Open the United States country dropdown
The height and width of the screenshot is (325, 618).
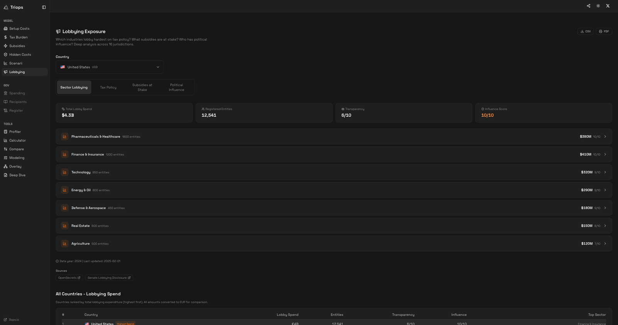click(x=110, y=67)
